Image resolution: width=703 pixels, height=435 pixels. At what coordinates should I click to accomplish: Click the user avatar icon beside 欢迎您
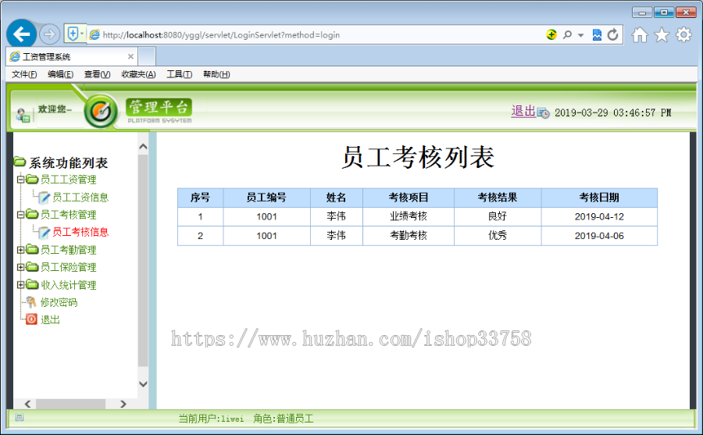click(x=23, y=116)
